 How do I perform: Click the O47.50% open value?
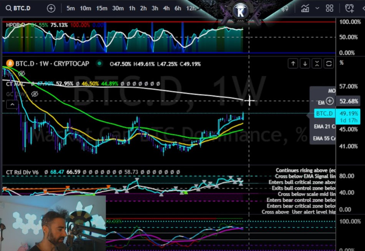(121, 64)
